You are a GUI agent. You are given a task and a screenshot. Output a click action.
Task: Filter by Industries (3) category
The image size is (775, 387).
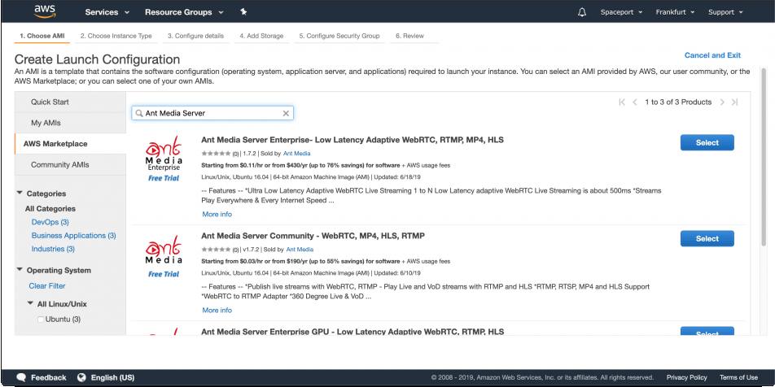coord(53,249)
